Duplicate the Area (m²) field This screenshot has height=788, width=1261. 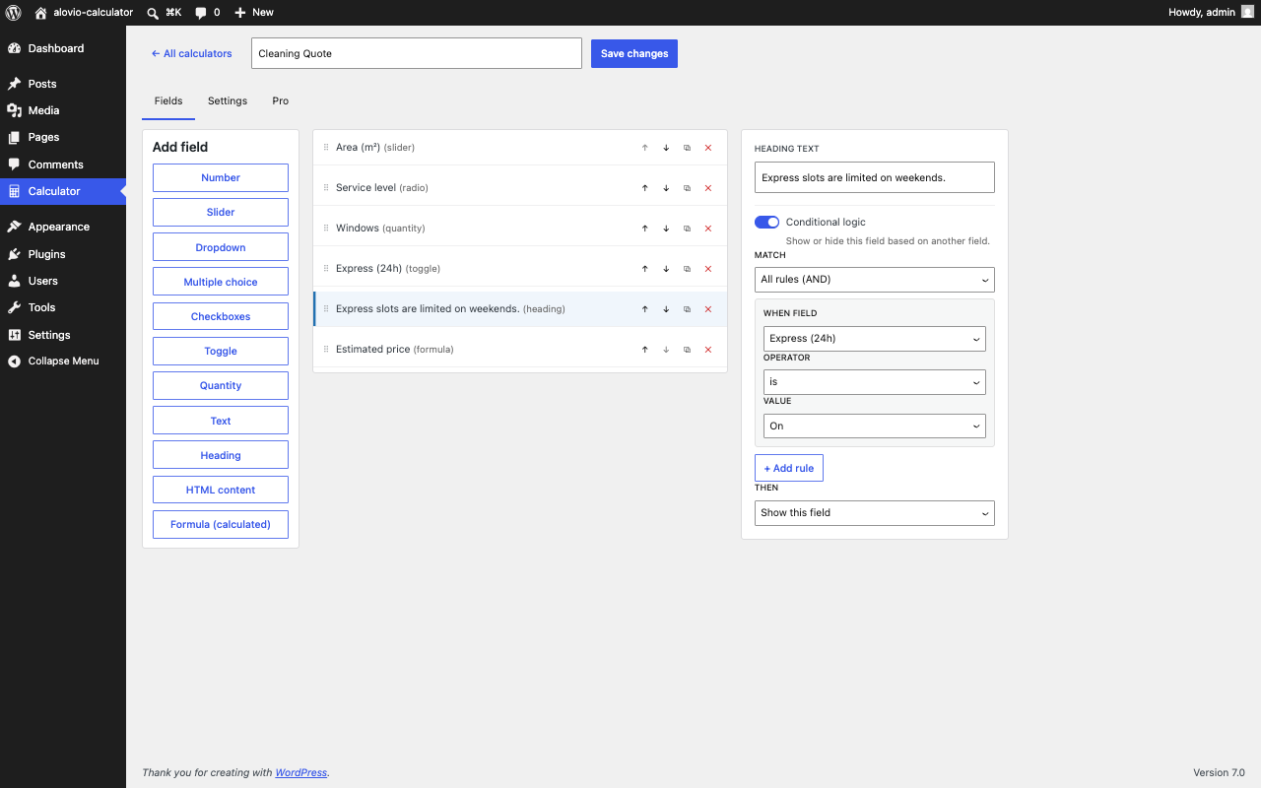[x=687, y=148]
